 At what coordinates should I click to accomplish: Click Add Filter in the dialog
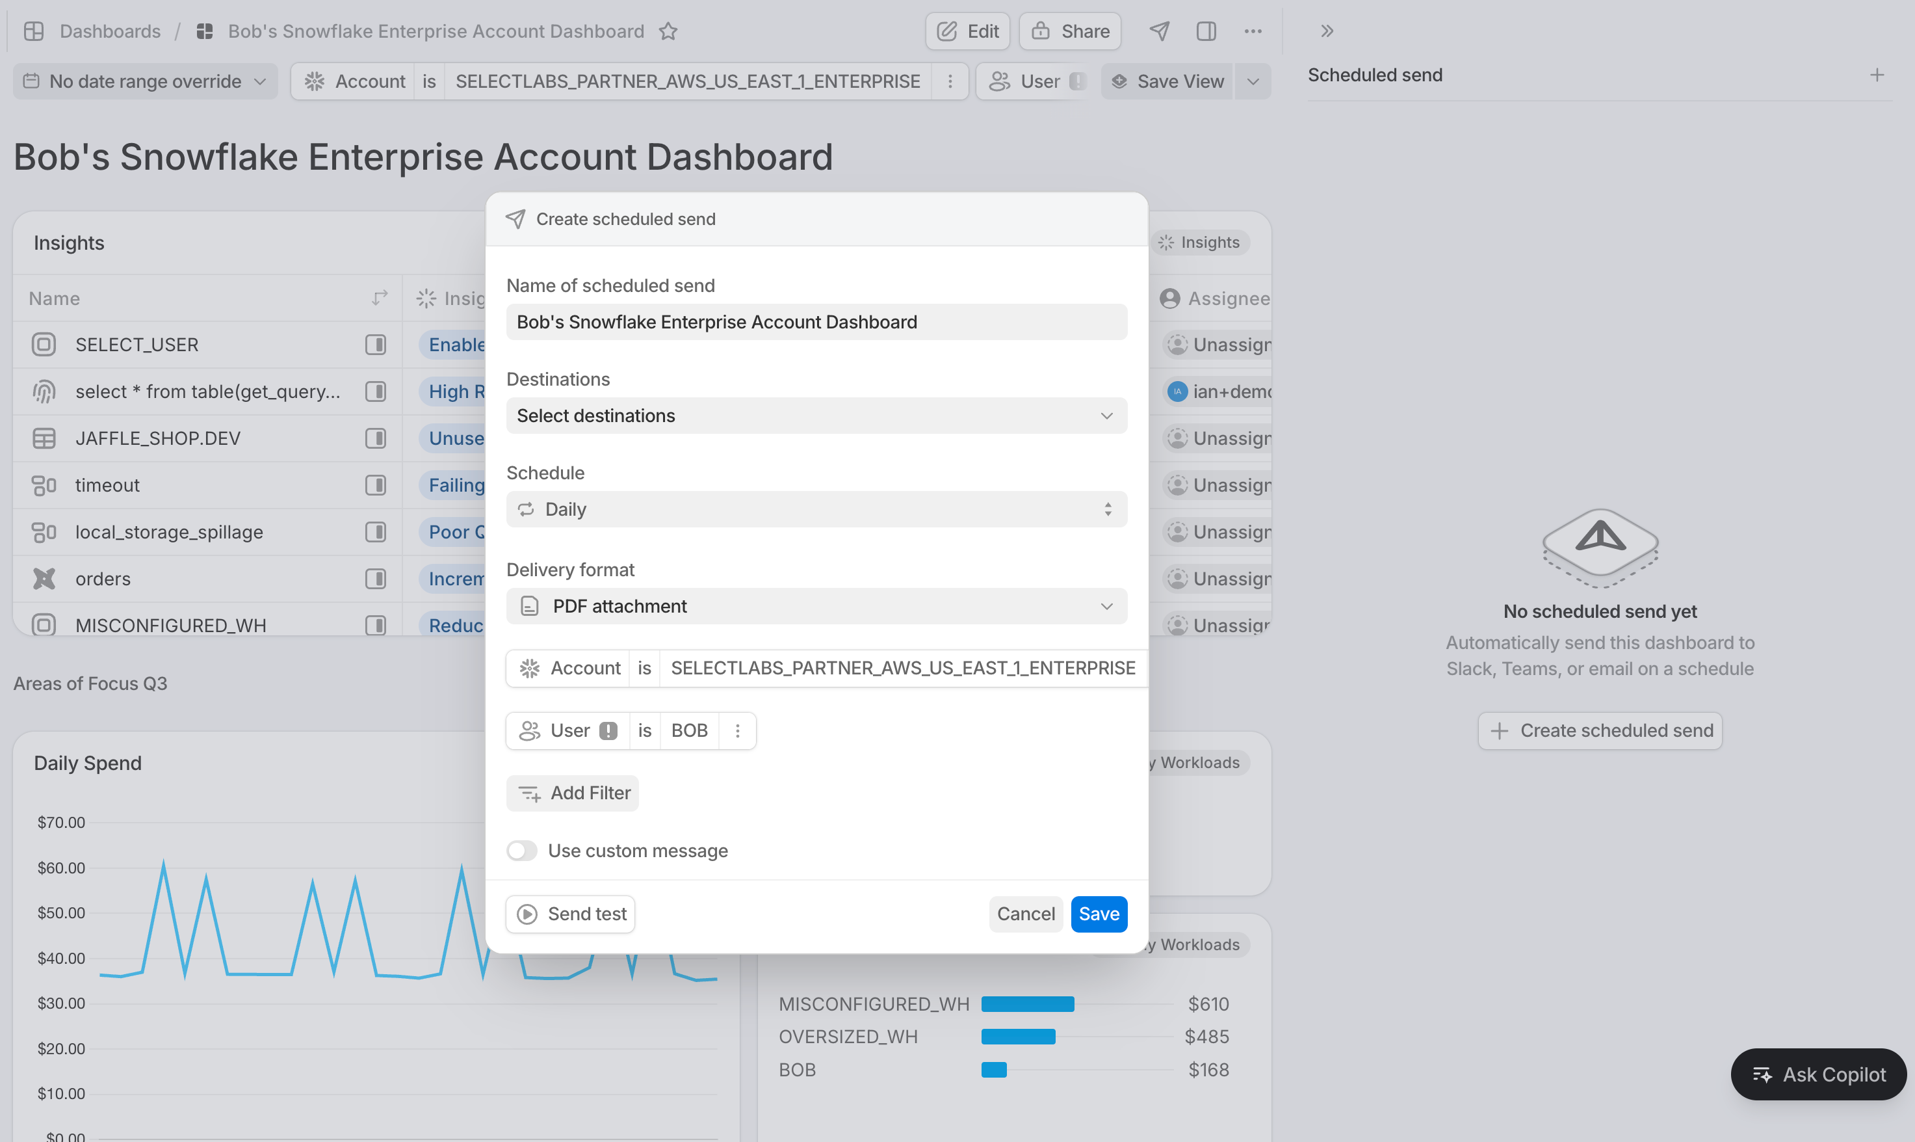click(x=572, y=793)
